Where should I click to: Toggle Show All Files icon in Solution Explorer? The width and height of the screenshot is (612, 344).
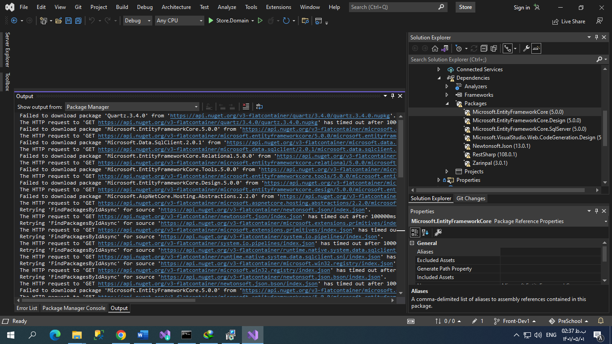pyautogui.click(x=494, y=48)
